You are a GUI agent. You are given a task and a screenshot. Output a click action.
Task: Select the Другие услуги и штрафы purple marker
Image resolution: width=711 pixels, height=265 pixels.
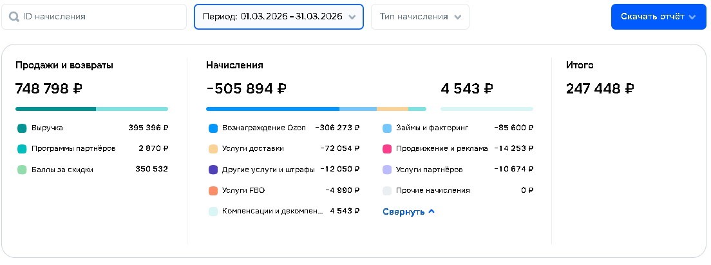pos(213,170)
